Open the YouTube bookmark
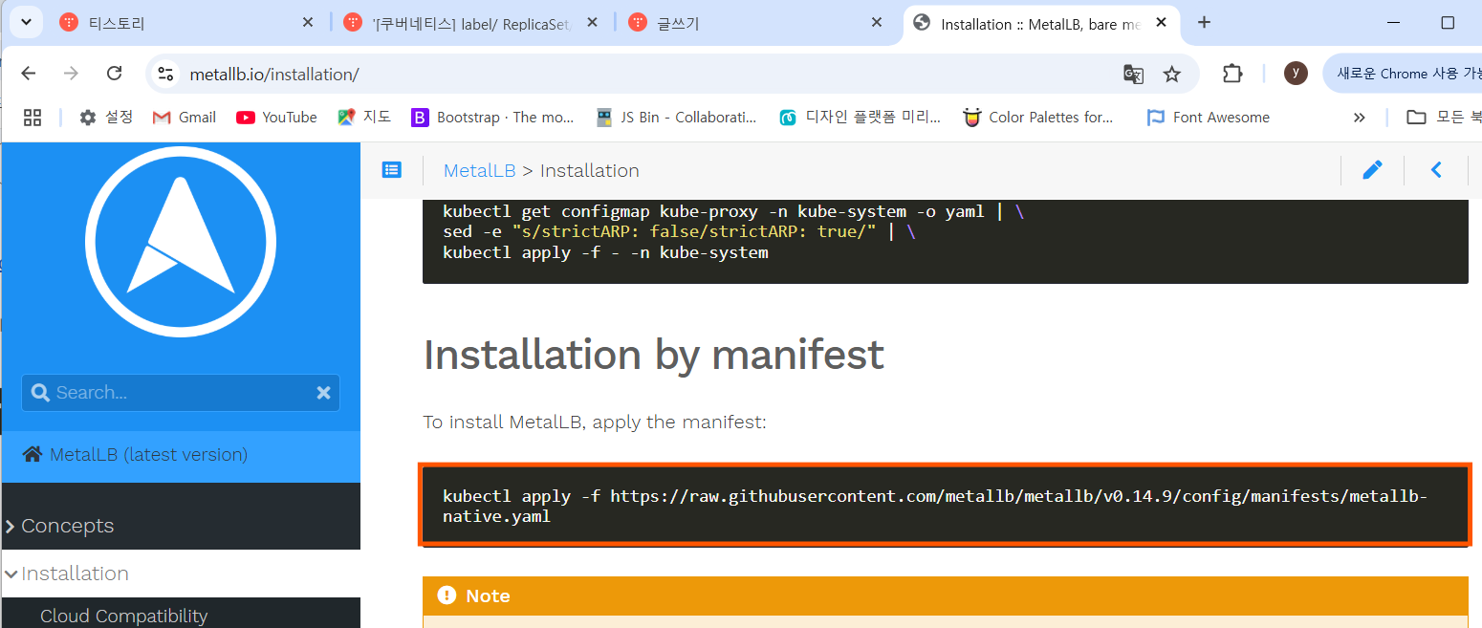Image resolution: width=1482 pixels, height=628 pixels. click(x=276, y=118)
